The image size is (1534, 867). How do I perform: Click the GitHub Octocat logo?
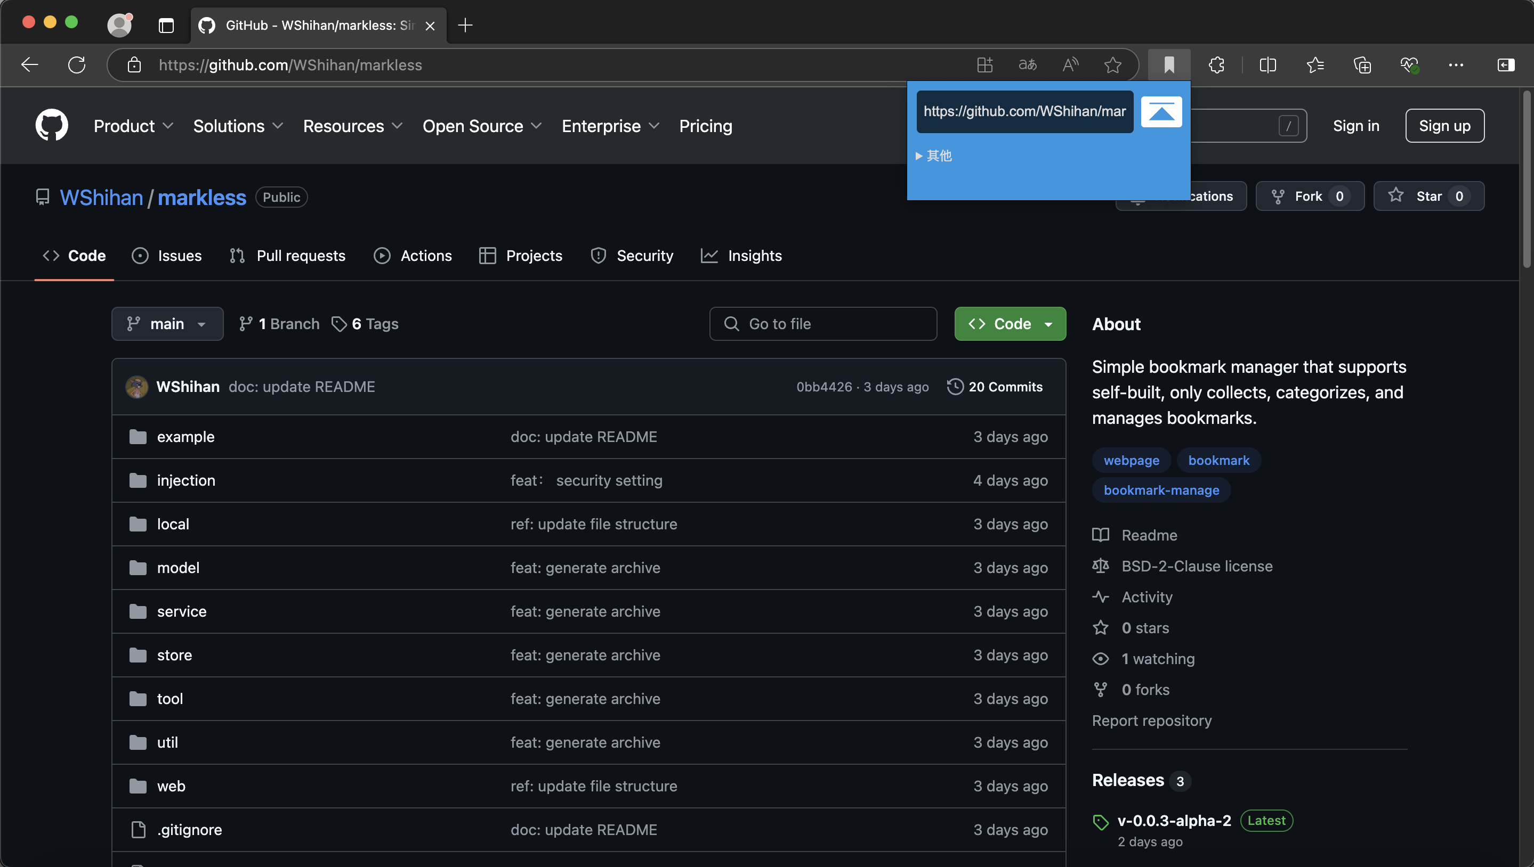(52, 125)
